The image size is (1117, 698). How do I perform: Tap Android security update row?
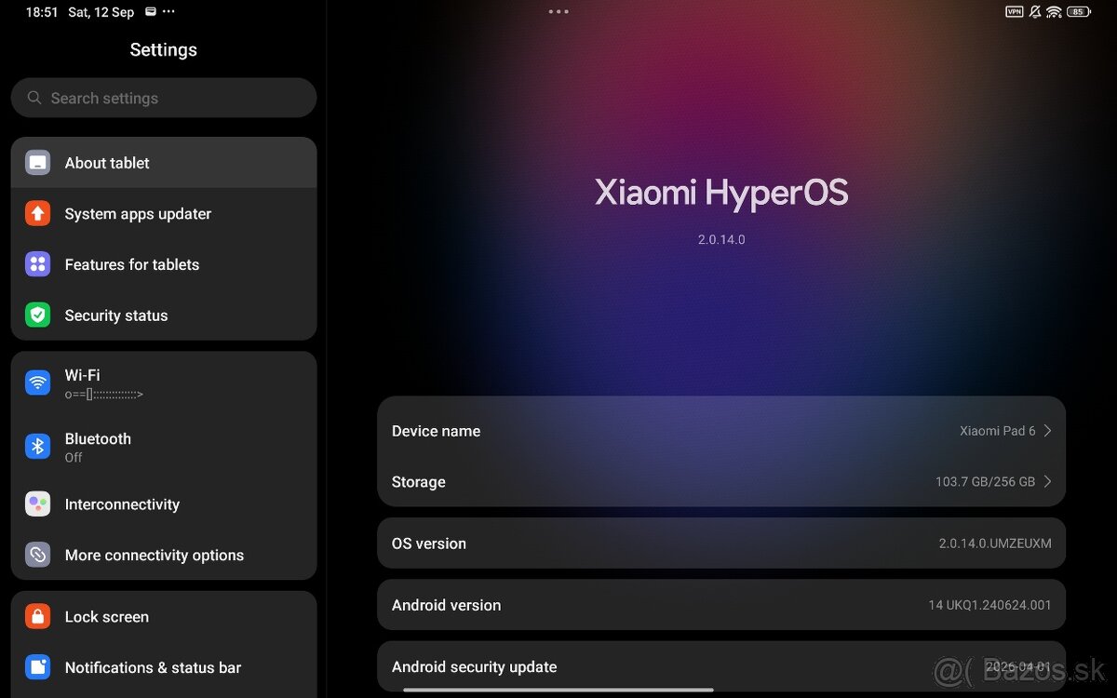coord(721,667)
